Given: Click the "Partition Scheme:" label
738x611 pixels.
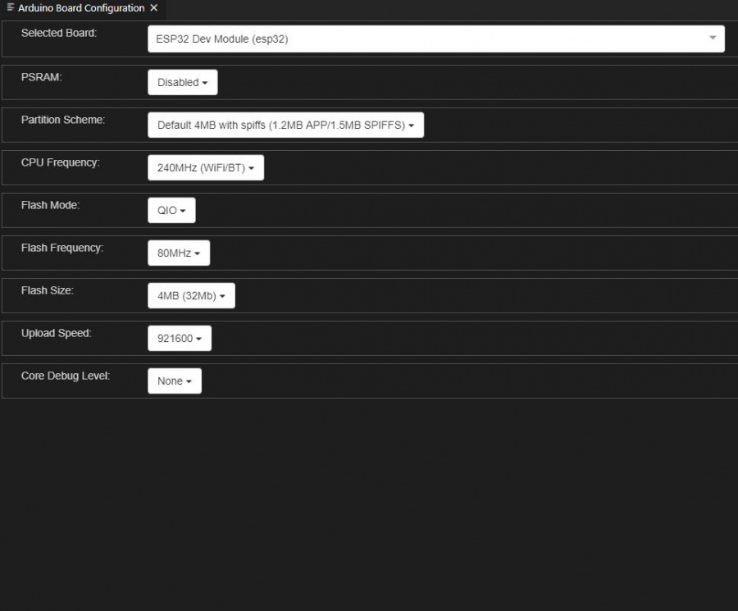Looking at the screenshot, I should coord(62,120).
